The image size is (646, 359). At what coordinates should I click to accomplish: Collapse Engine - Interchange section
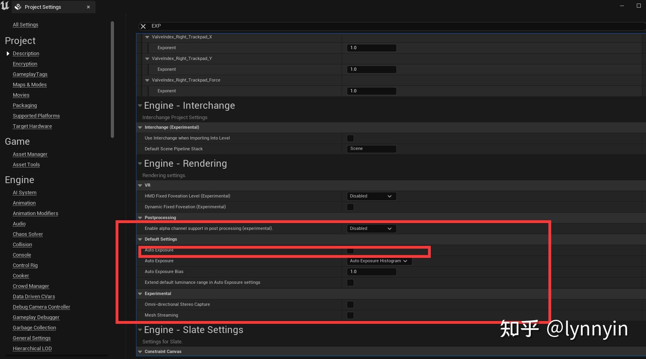(140, 106)
